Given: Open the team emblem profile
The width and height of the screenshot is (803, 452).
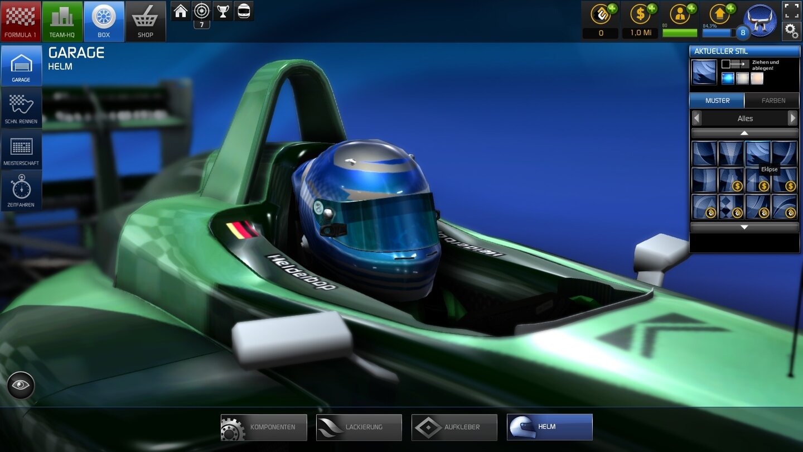Looking at the screenshot, I should 761,21.
